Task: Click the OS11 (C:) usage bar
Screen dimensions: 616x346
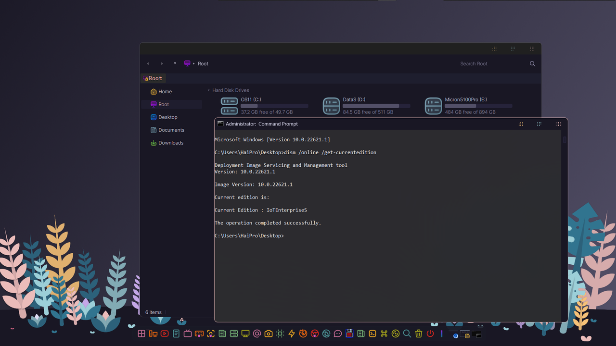Action: [274, 106]
